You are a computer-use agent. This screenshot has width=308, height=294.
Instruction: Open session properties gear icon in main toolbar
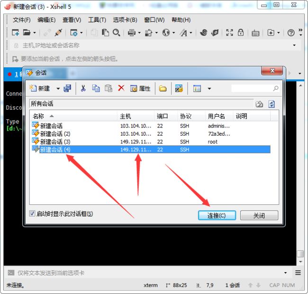74,33
